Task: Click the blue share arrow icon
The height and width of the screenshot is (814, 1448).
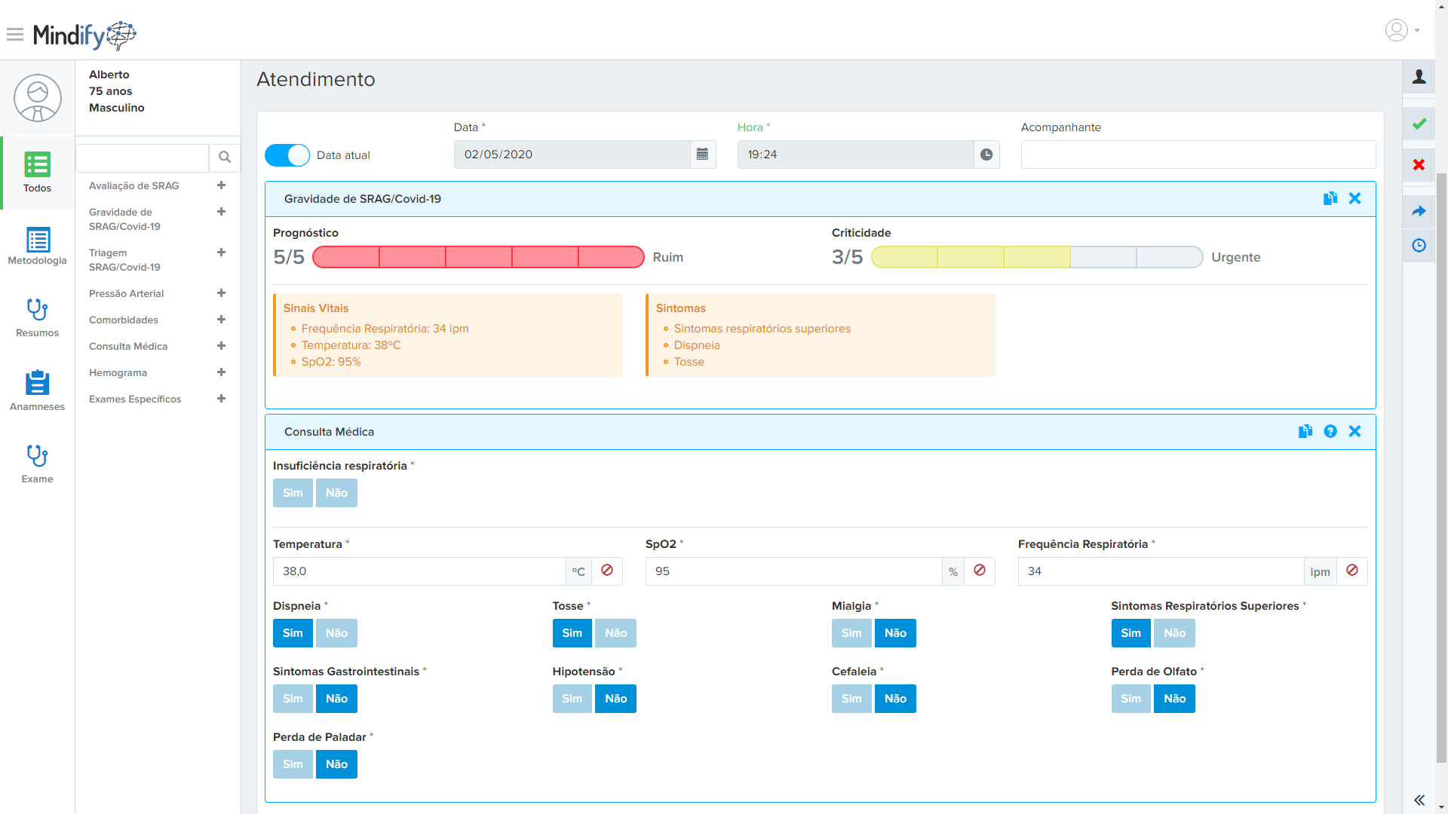Action: tap(1419, 211)
